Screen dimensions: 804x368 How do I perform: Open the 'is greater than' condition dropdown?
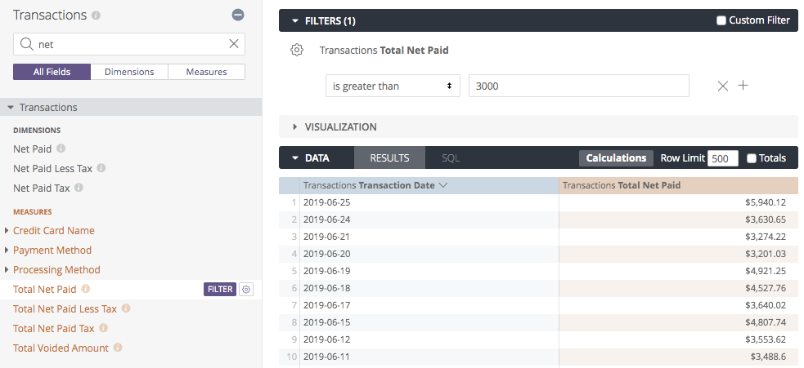point(393,86)
